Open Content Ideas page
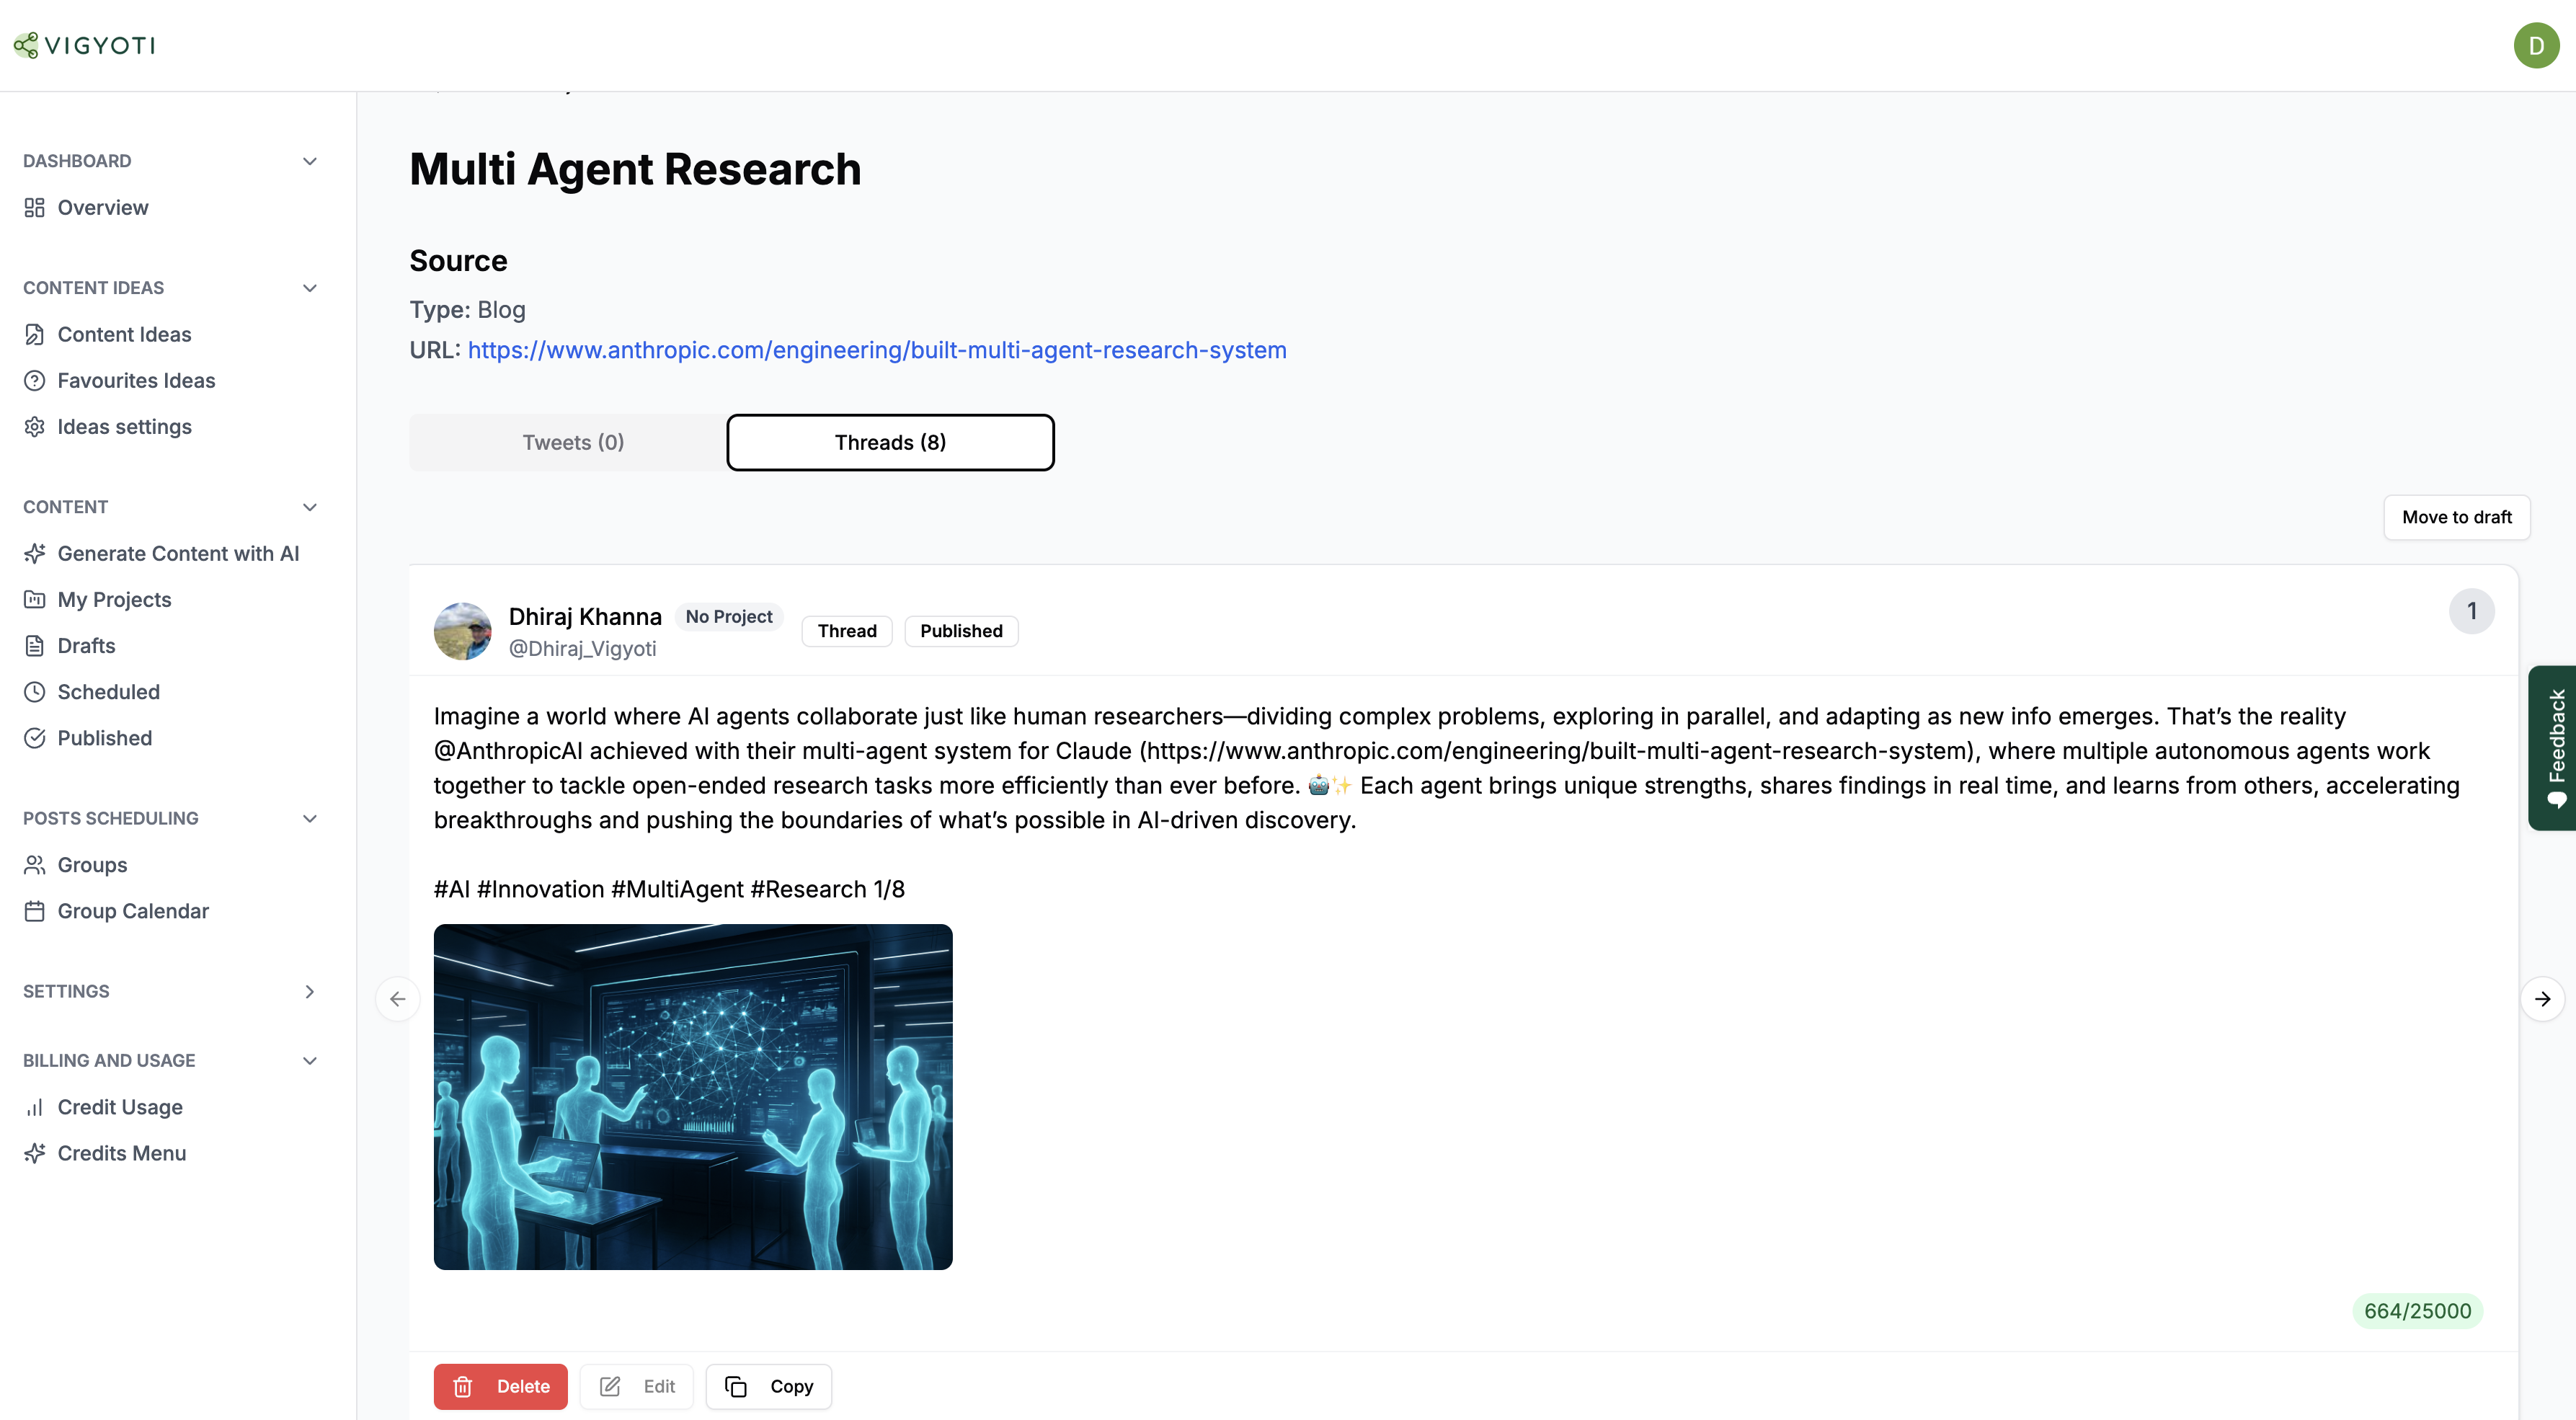2576x1420 pixels. [124, 335]
